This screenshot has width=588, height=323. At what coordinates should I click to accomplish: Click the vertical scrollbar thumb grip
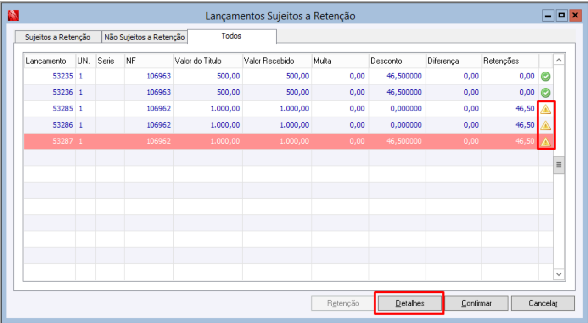pos(559,165)
